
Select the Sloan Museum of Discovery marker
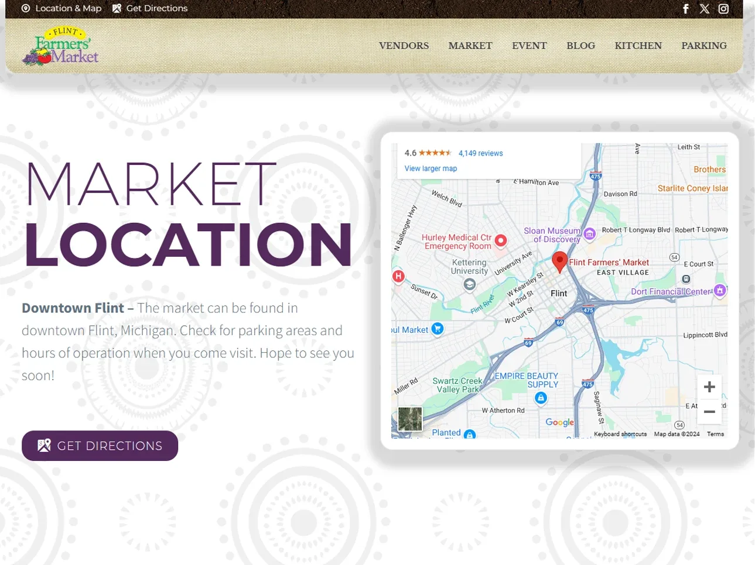coord(590,234)
